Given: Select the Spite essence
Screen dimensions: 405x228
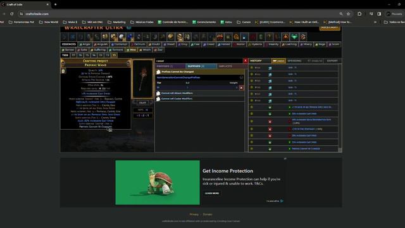Looking at the screenshot, I should (x=82, y=49).
